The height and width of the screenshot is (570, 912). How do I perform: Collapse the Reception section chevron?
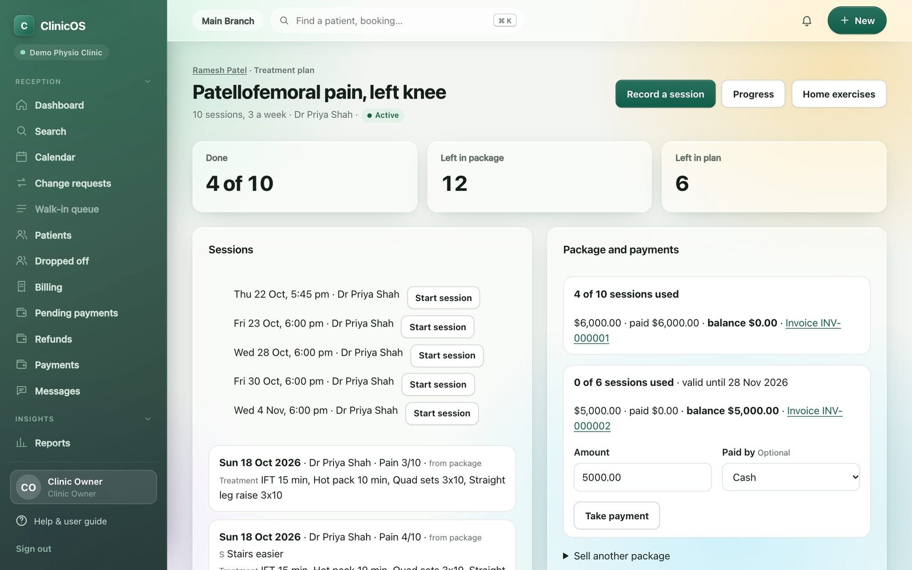[x=148, y=82]
